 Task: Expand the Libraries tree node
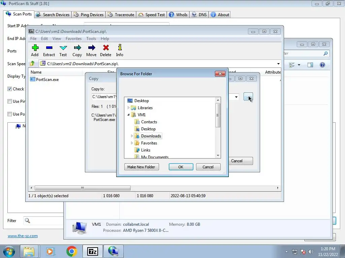click(x=128, y=108)
